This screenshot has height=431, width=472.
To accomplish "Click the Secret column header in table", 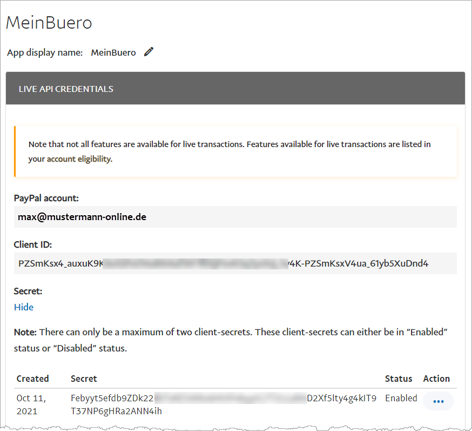I will pyautogui.click(x=84, y=379).
